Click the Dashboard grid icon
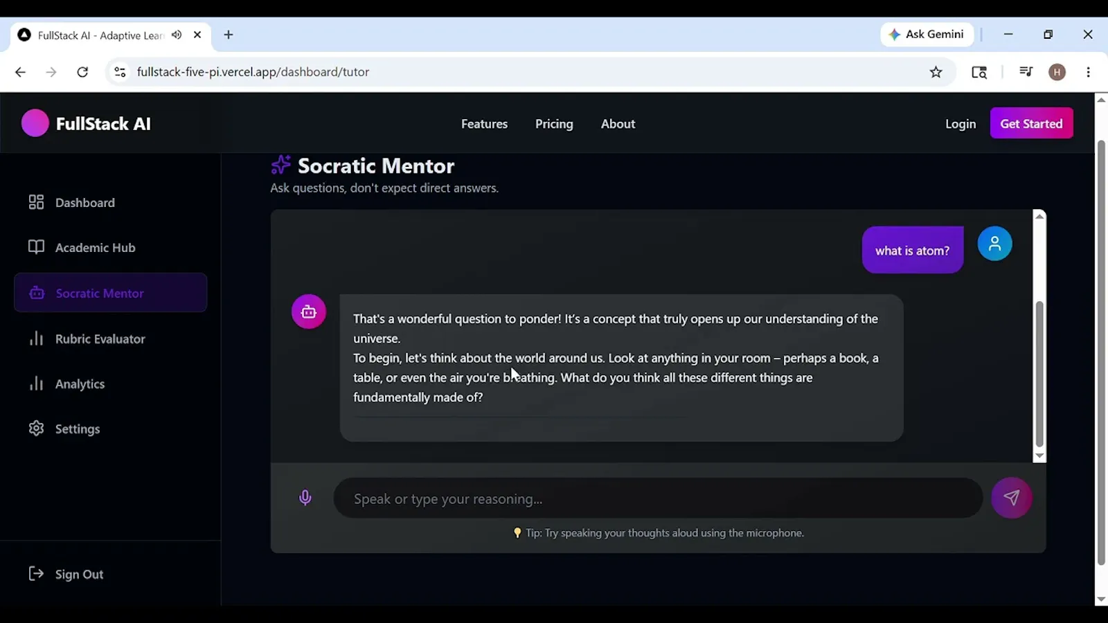This screenshot has height=623, width=1108. tap(36, 202)
